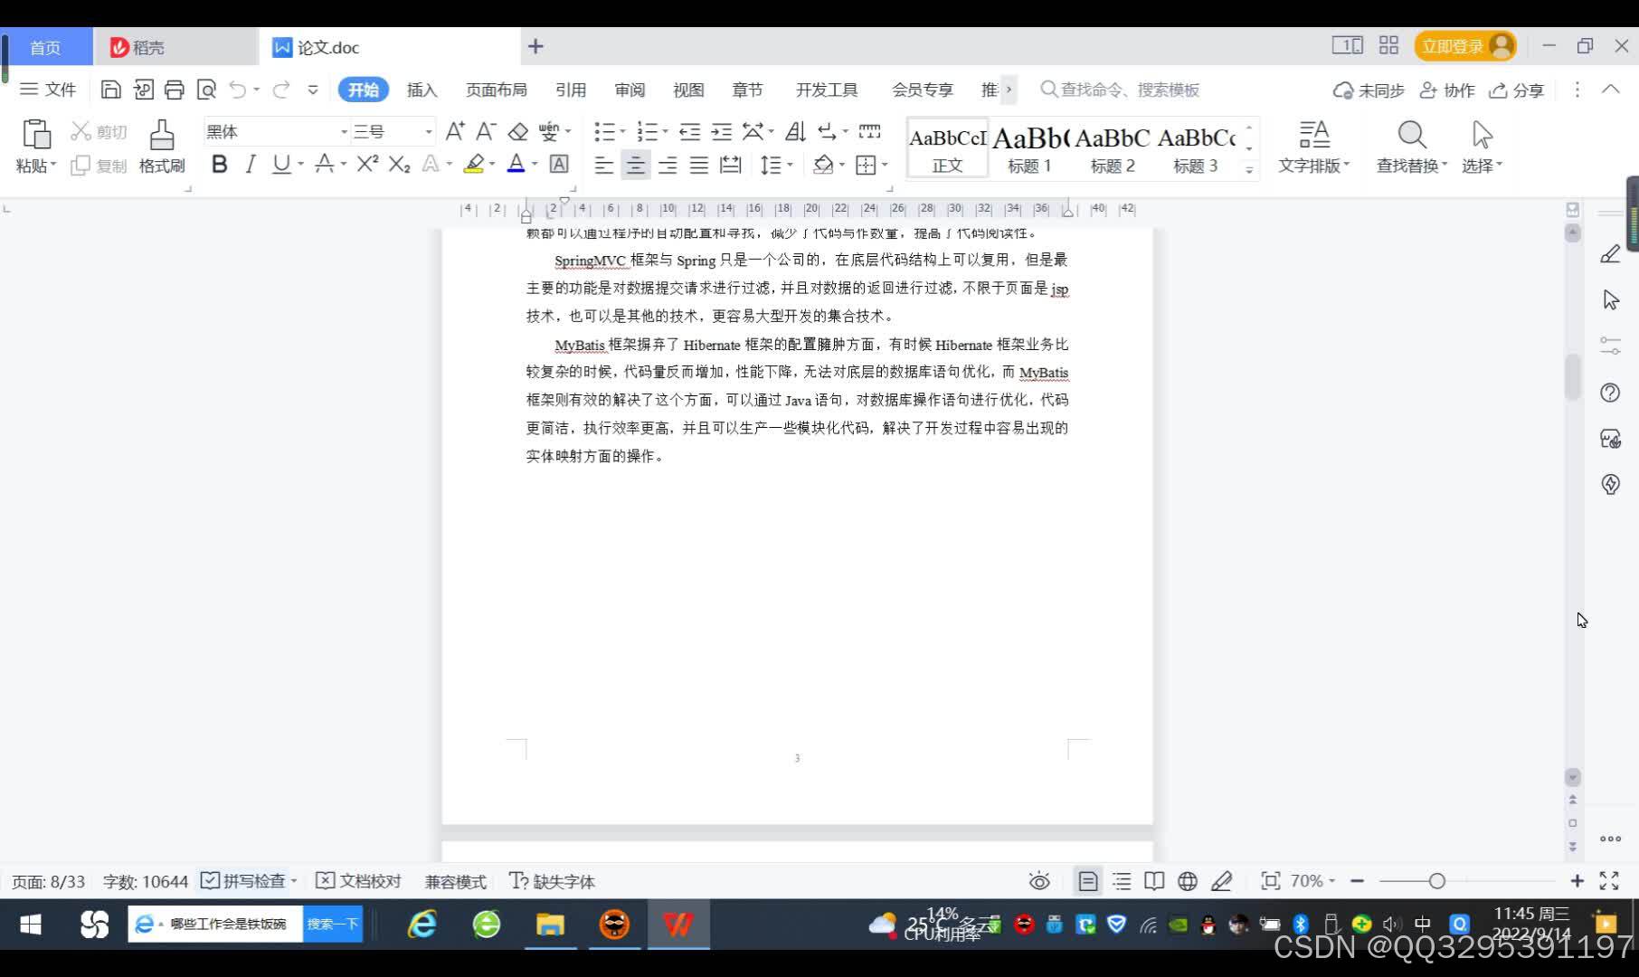Expand line spacing dropdown
1639x977 pixels.
coord(790,165)
